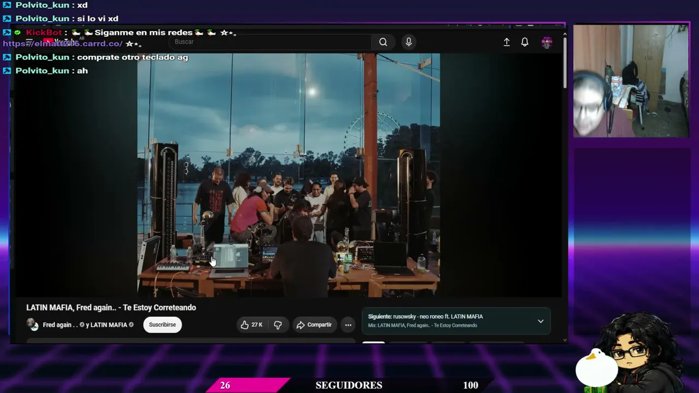Select 'Siguiente: rusowsky - neo roneo' text

pos(425,317)
